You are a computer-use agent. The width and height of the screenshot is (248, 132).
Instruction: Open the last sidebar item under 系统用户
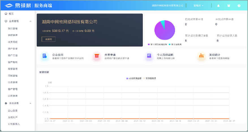pos(14,124)
